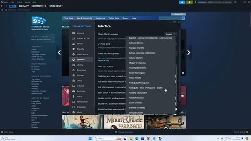The width and height of the screenshot is (251, 141).
Task: Show previous featured item with left arrow
Action: 59,52
